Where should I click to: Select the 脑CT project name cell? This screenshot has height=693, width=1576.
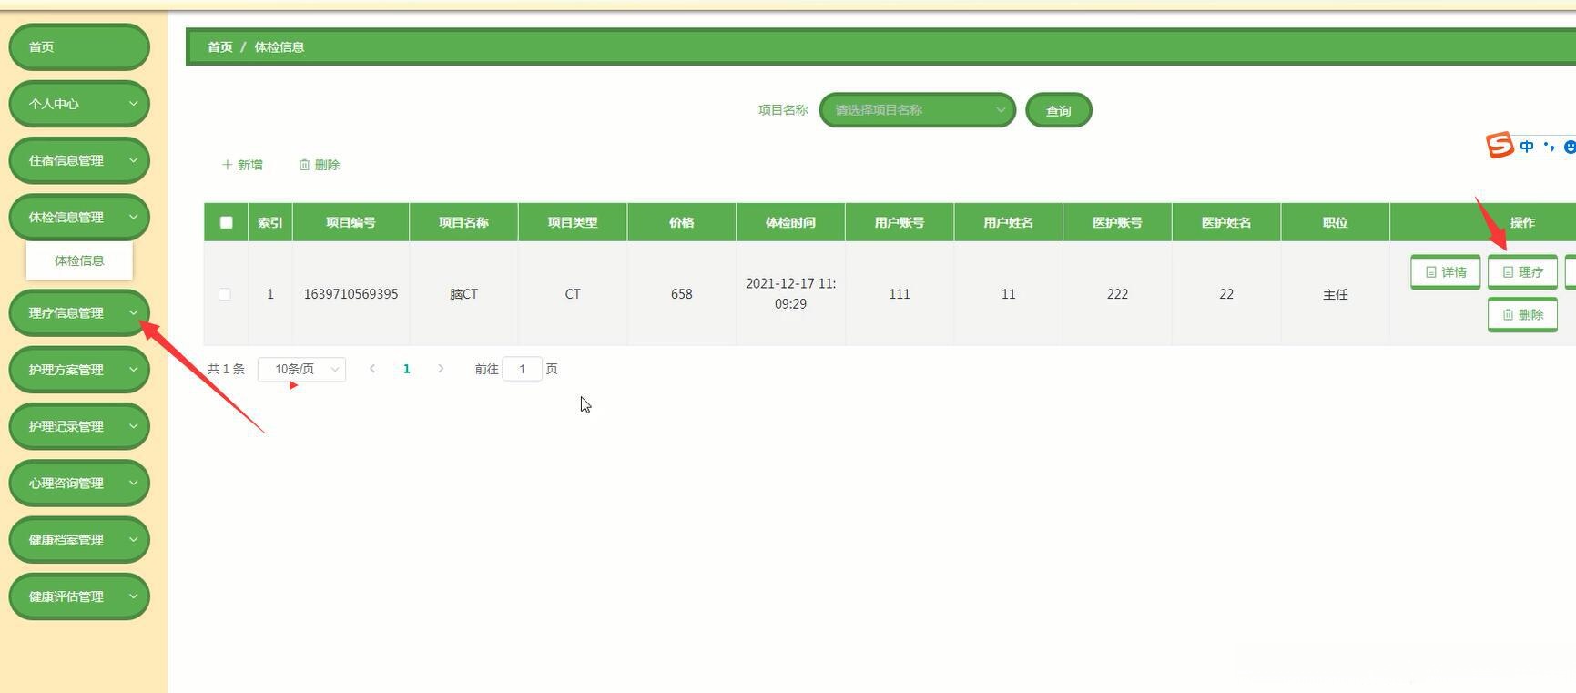(463, 294)
